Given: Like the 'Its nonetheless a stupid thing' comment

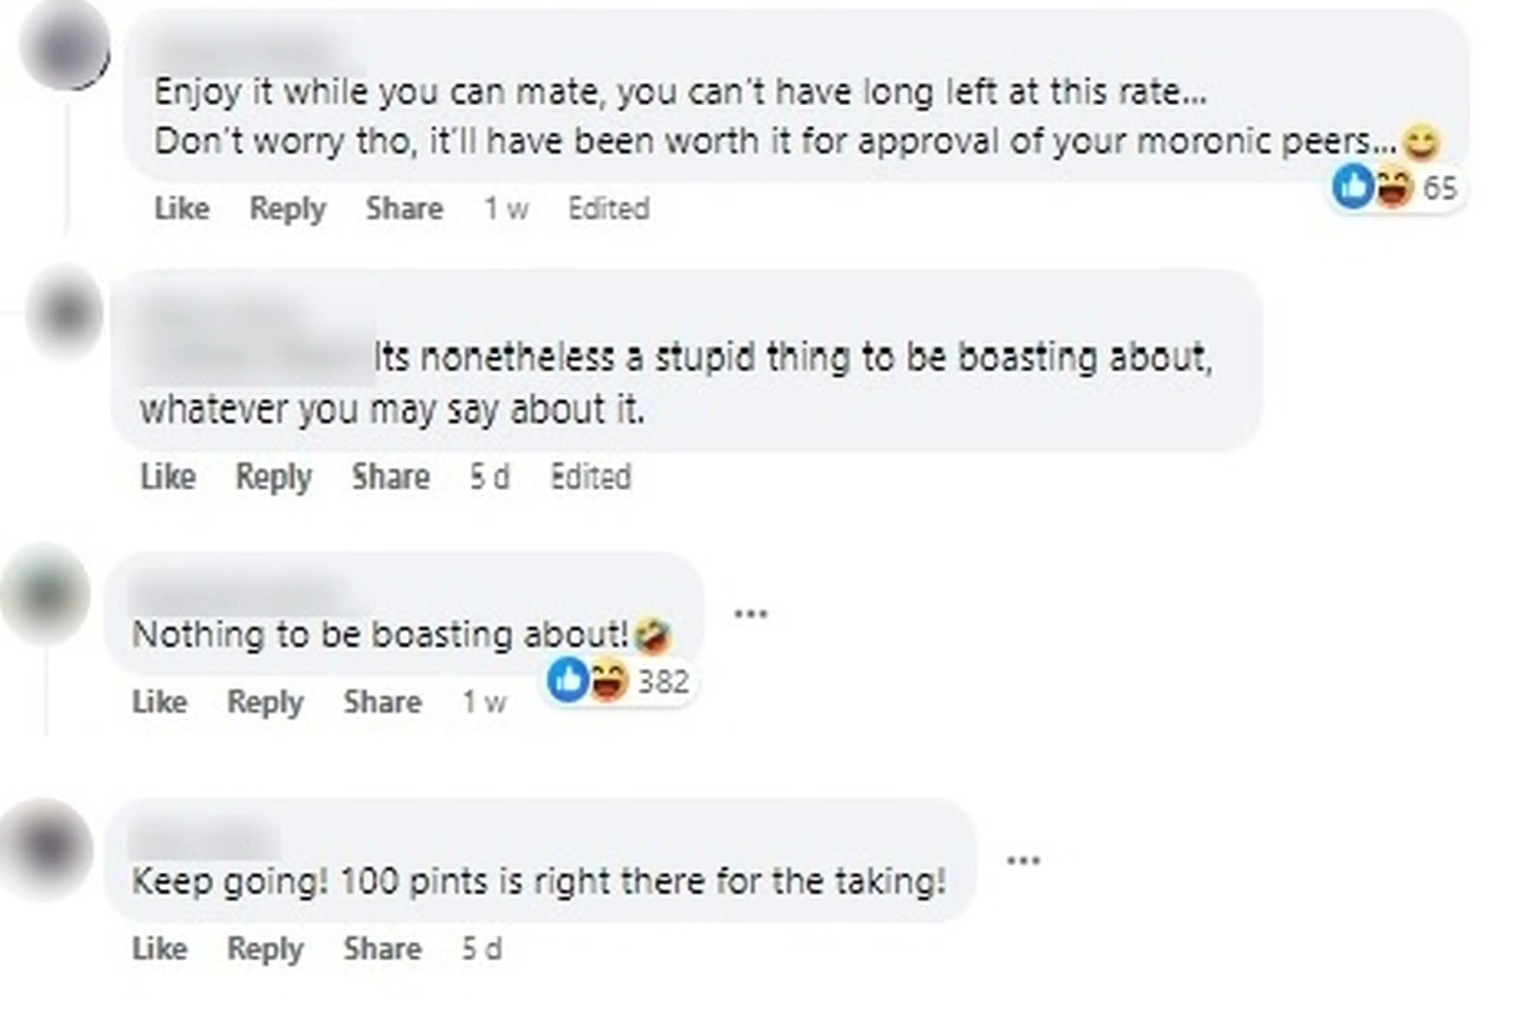Looking at the screenshot, I should (x=168, y=477).
